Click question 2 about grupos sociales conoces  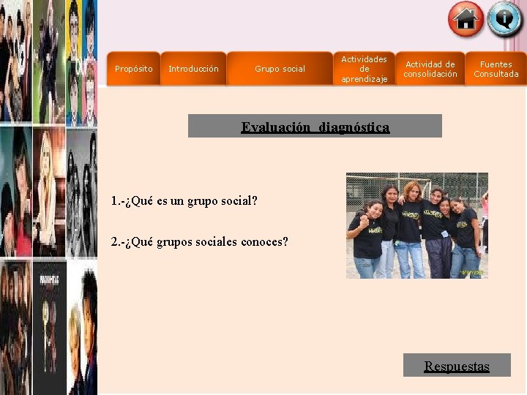click(199, 241)
